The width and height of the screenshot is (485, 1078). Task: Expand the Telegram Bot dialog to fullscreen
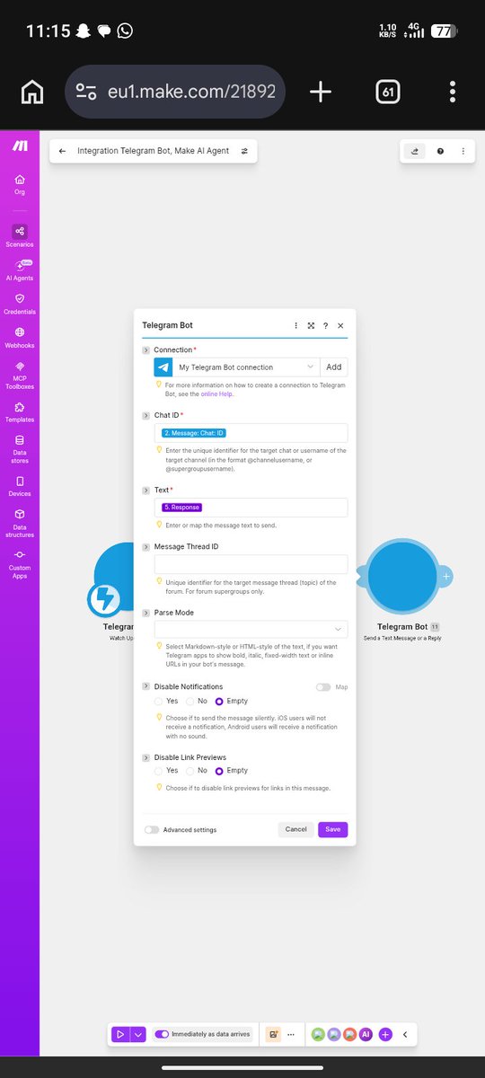pos(311,325)
